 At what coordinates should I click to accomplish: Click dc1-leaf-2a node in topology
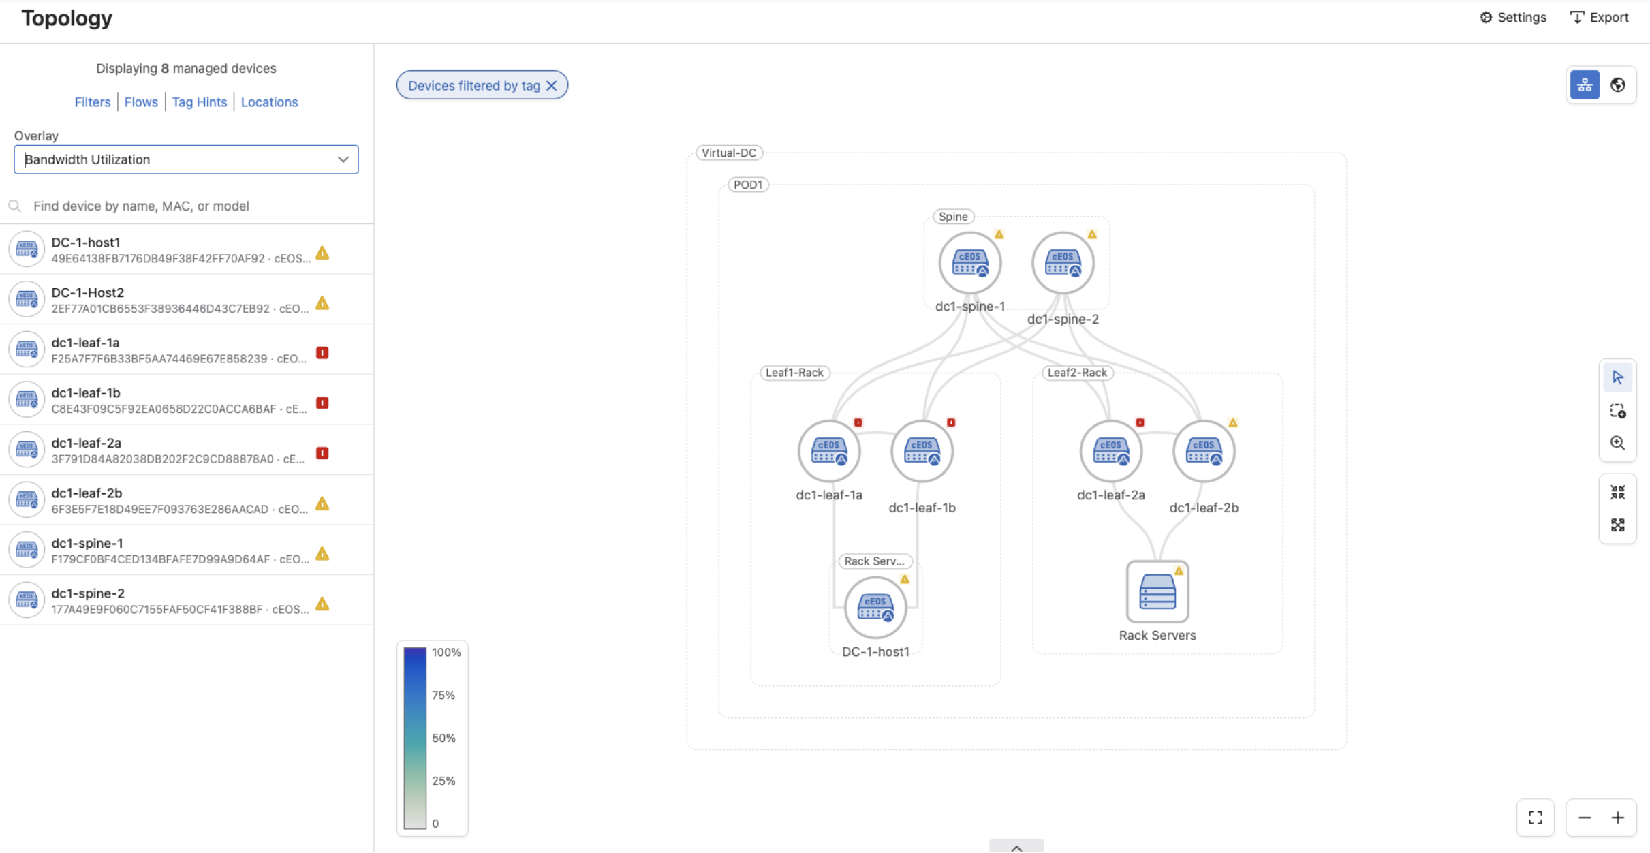[1110, 451]
